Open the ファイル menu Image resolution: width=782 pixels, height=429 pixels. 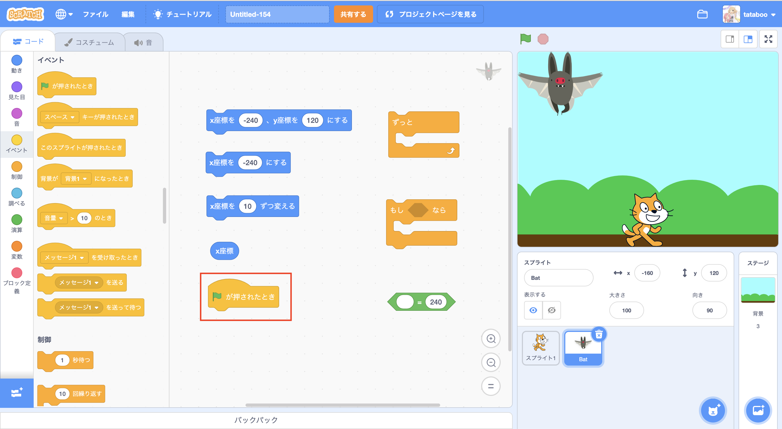(95, 14)
